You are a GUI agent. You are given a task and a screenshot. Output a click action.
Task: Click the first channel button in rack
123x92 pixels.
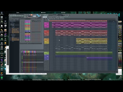27,21
